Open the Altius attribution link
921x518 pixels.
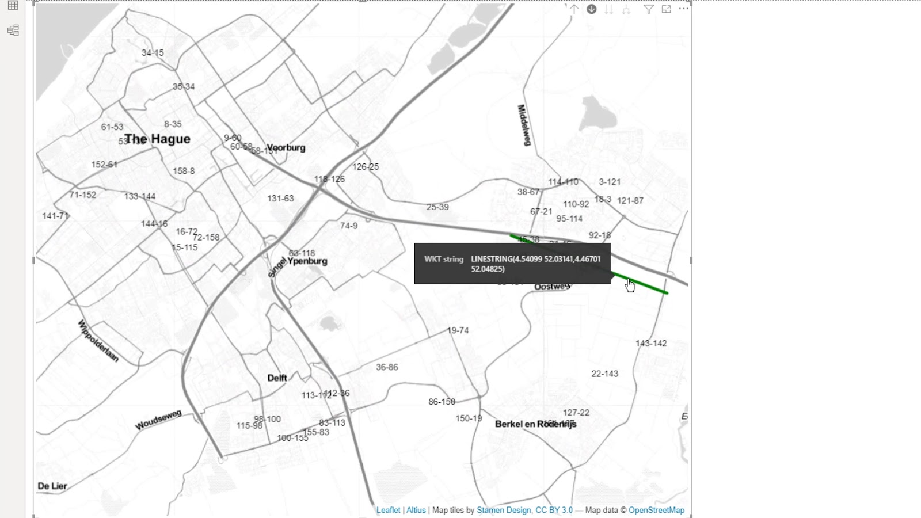416,510
